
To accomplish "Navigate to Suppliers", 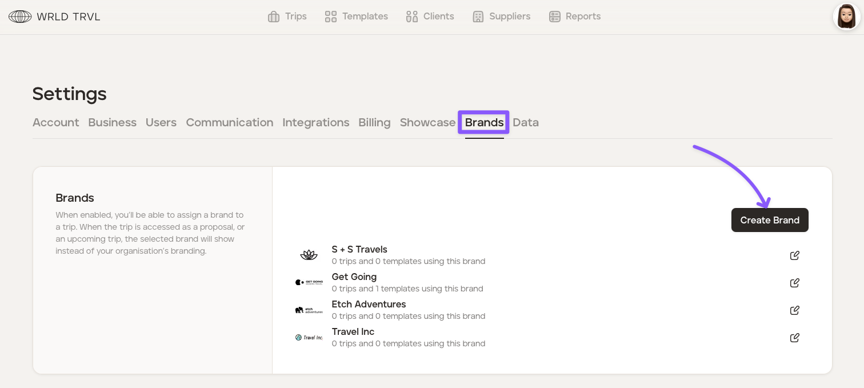I will tap(501, 17).
